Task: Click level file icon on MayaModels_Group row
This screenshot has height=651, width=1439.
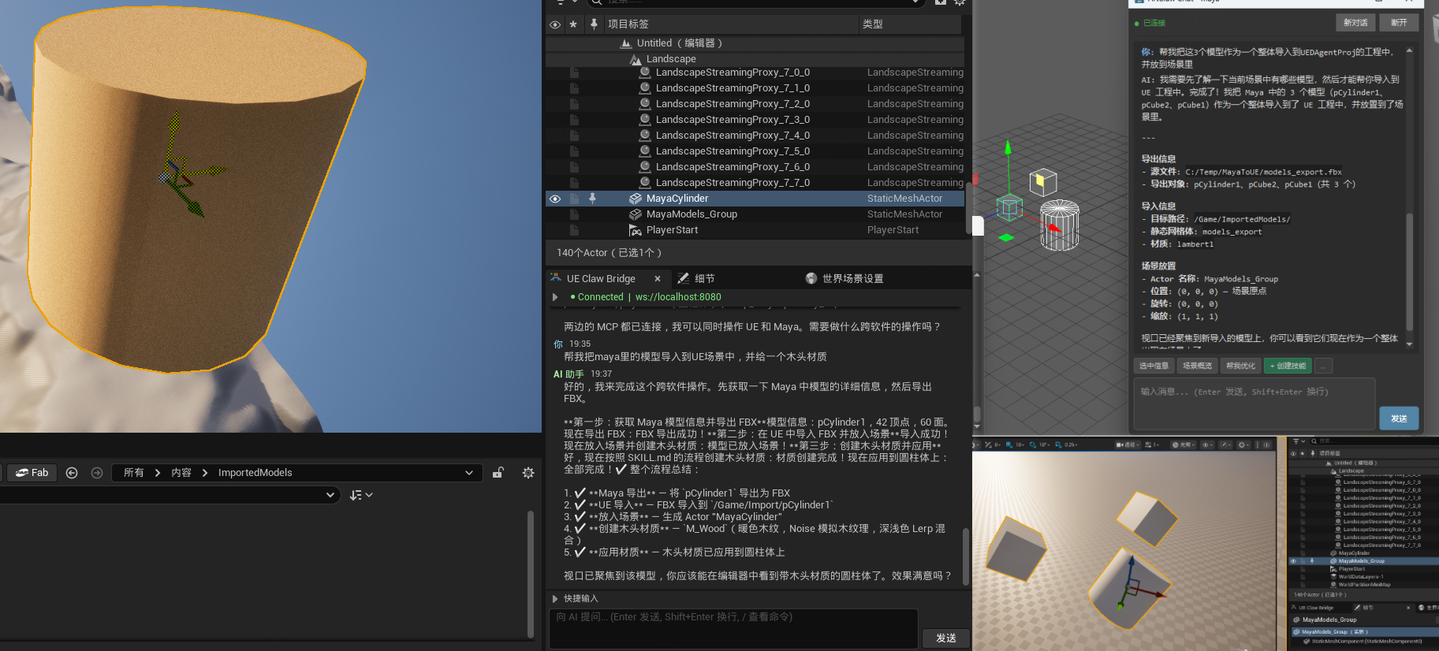Action: 575,214
